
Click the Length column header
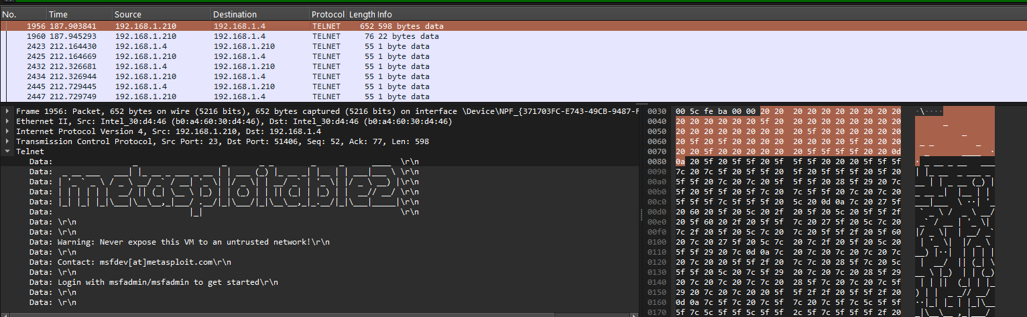coord(362,14)
